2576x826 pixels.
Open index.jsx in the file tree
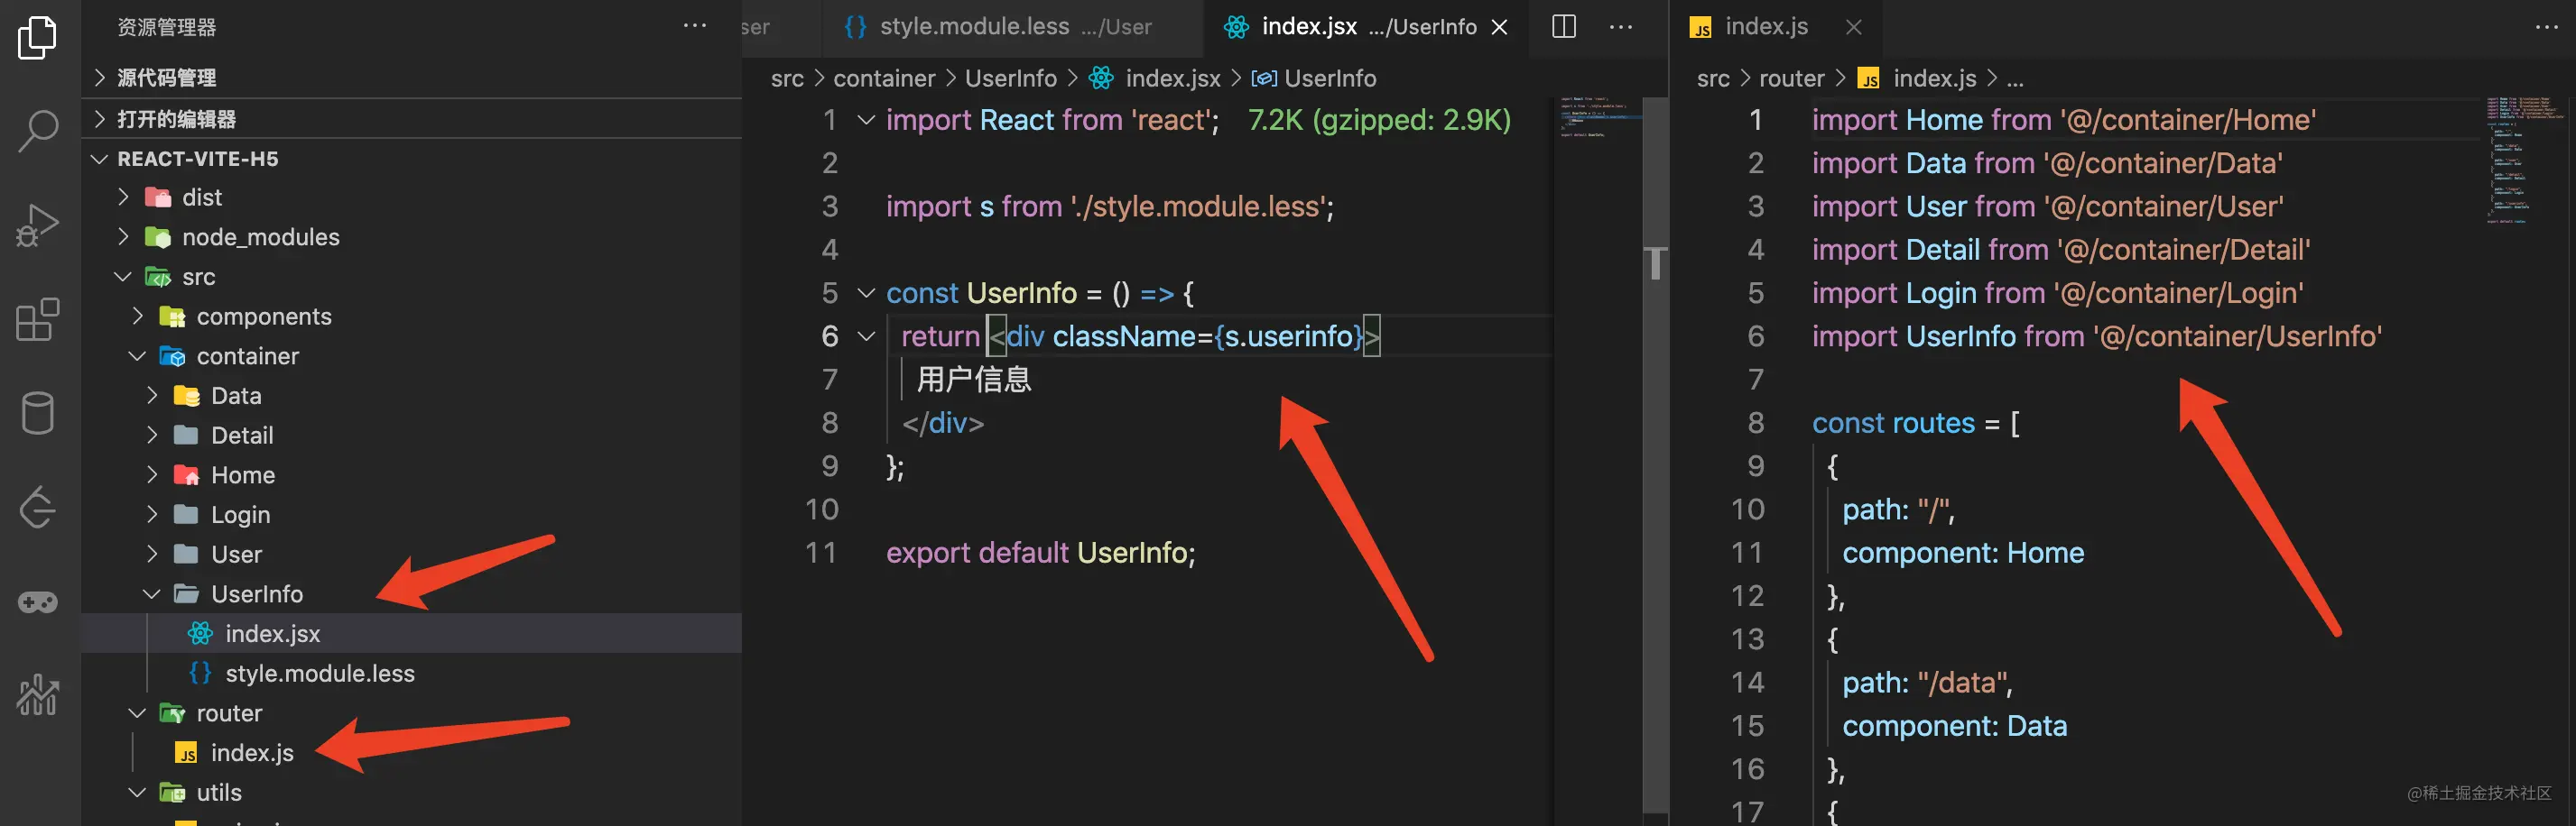point(411,633)
